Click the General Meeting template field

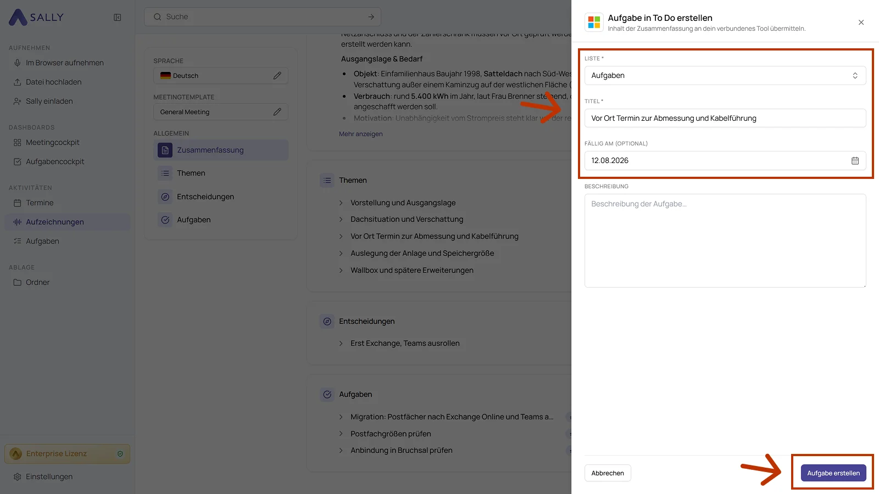tap(221, 112)
